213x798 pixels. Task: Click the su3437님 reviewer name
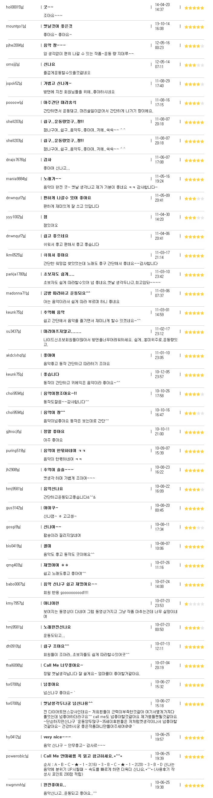pos(13,331)
